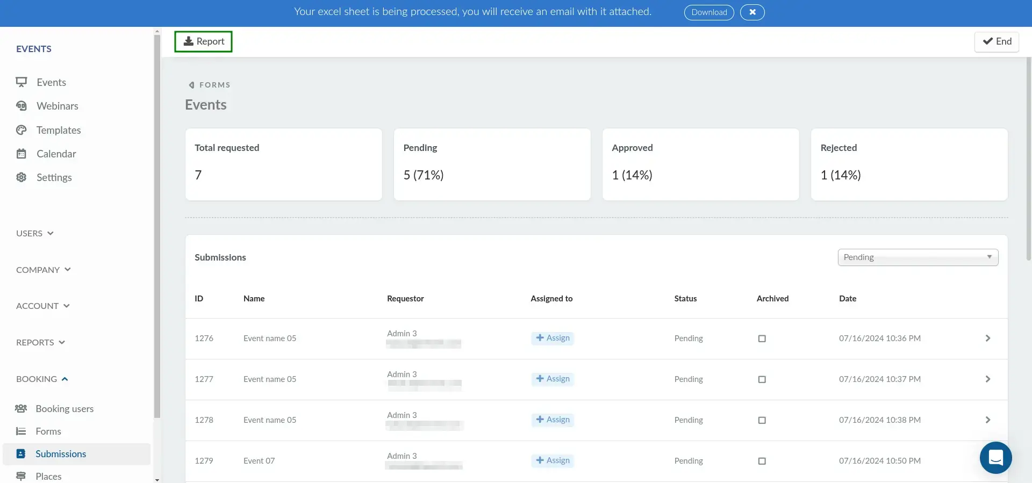Open the Webinars sidebar item

coord(57,106)
